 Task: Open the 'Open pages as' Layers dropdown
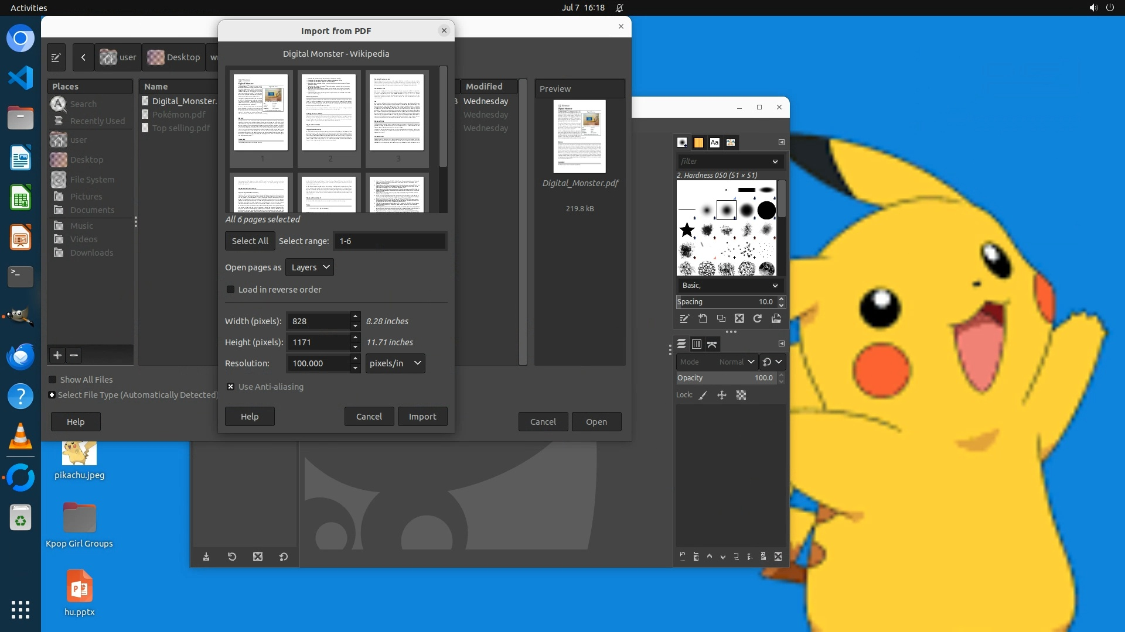pyautogui.click(x=309, y=267)
